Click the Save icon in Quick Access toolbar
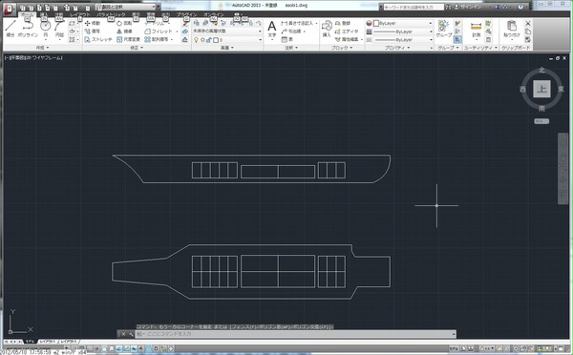The width and height of the screenshot is (573, 355). click(x=38, y=8)
